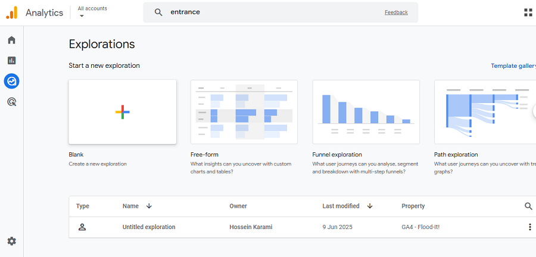Sort explorations by Name arrow
Image resolution: width=536 pixels, height=257 pixels.
(149, 206)
